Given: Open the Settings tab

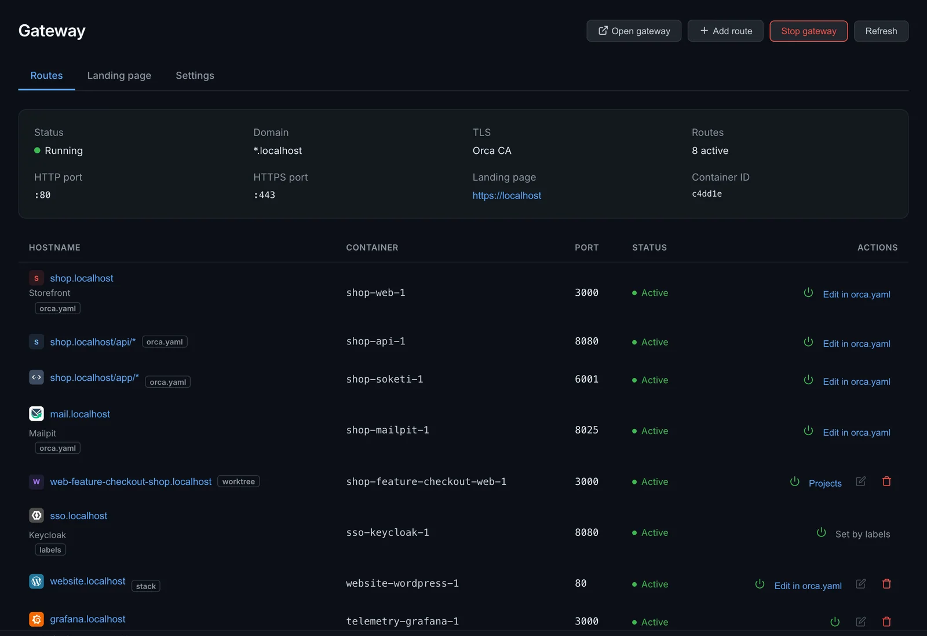Looking at the screenshot, I should (x=195, y=76).
